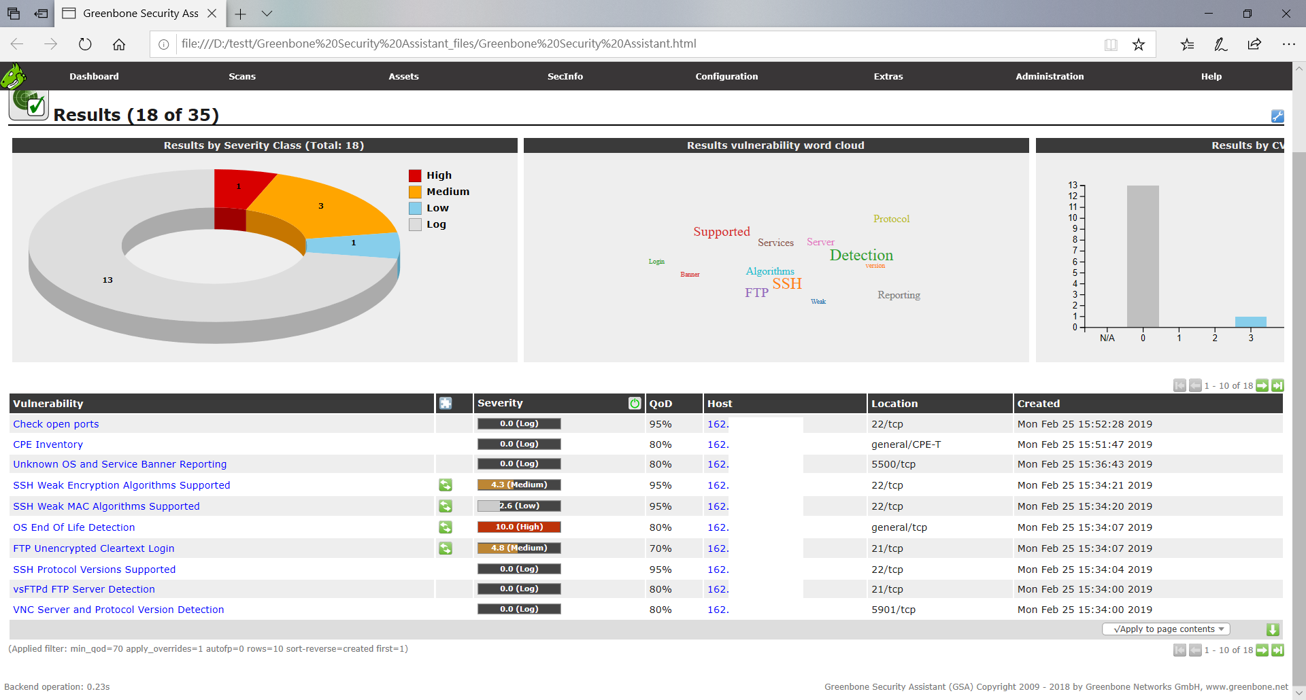
Task: Click the Results page checkmark icon
Action: tap(29, 104)
